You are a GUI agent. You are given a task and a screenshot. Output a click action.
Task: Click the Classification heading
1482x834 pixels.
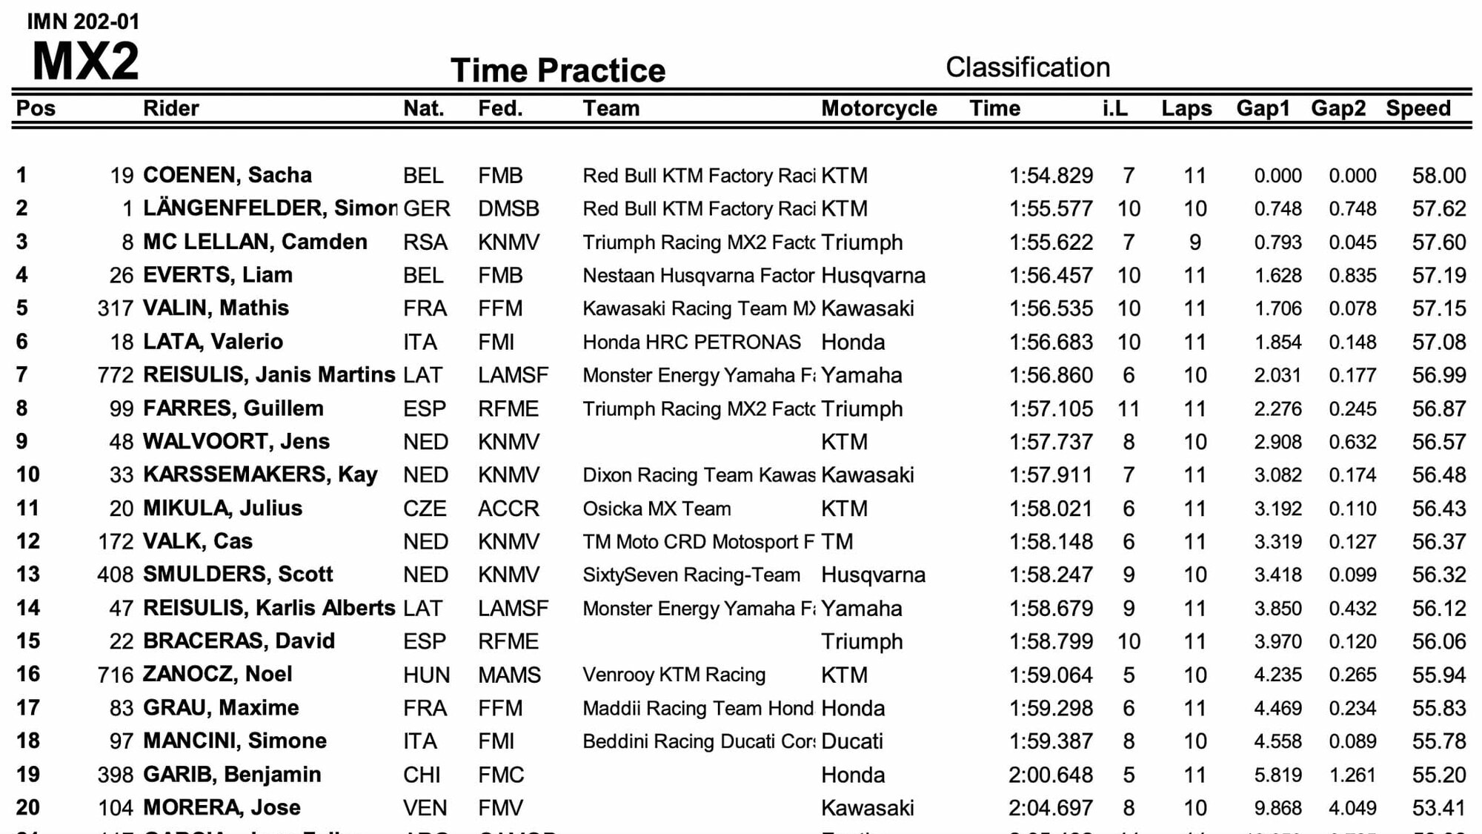click(1028, 67)
